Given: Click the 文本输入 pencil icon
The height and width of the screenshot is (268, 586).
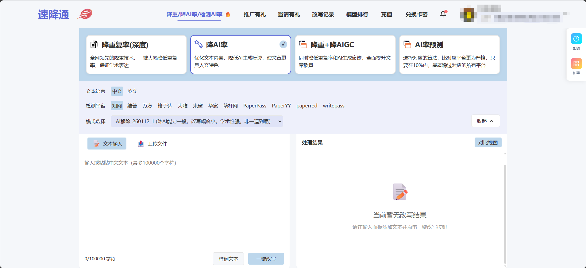Looking at the screenshot, I should click(97, 144).
